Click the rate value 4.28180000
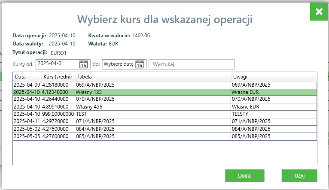The image size is (329, 190). click(55, 85)
